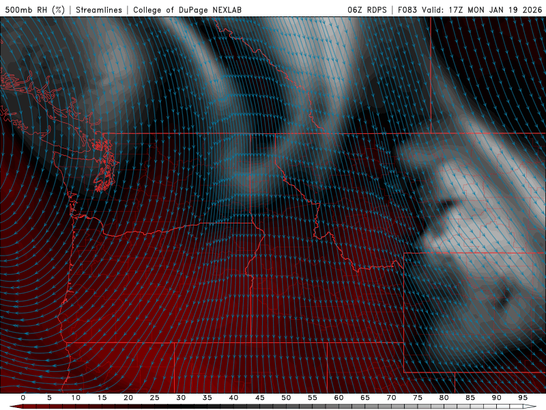Select the "75" value on the colorbar
Viewport: 546px width, 410px height.
pyautogui.click(x=418, y=398)
